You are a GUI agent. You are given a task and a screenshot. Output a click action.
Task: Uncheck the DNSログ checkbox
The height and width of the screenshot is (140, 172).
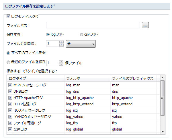10,92
